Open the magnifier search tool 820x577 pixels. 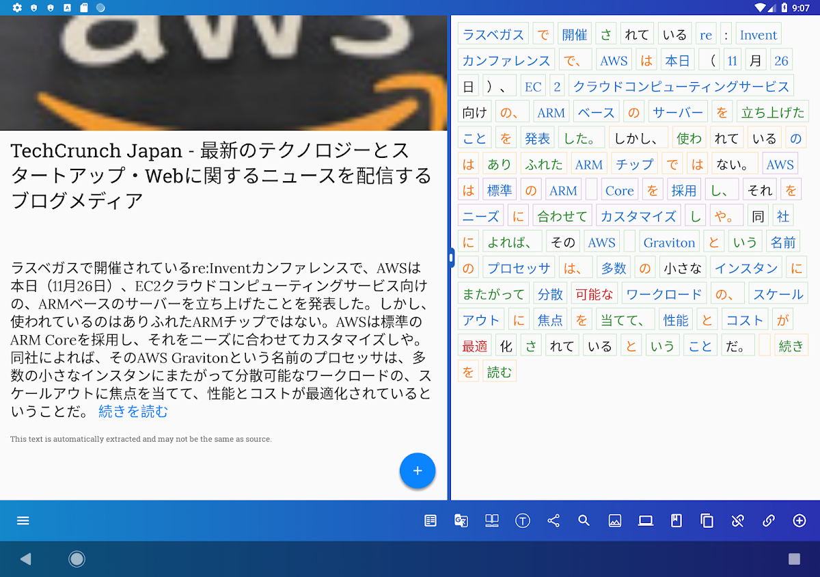[584, 521]
